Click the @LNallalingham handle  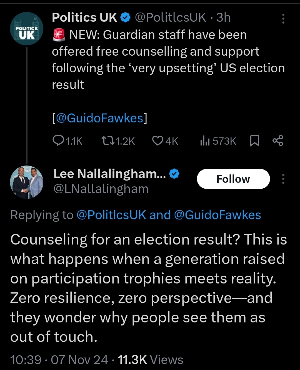coord(101,189)
